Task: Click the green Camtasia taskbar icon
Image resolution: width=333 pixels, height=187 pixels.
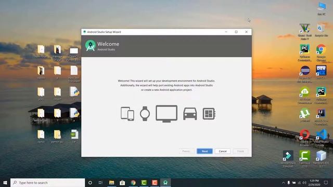Action: pos(144,182)
